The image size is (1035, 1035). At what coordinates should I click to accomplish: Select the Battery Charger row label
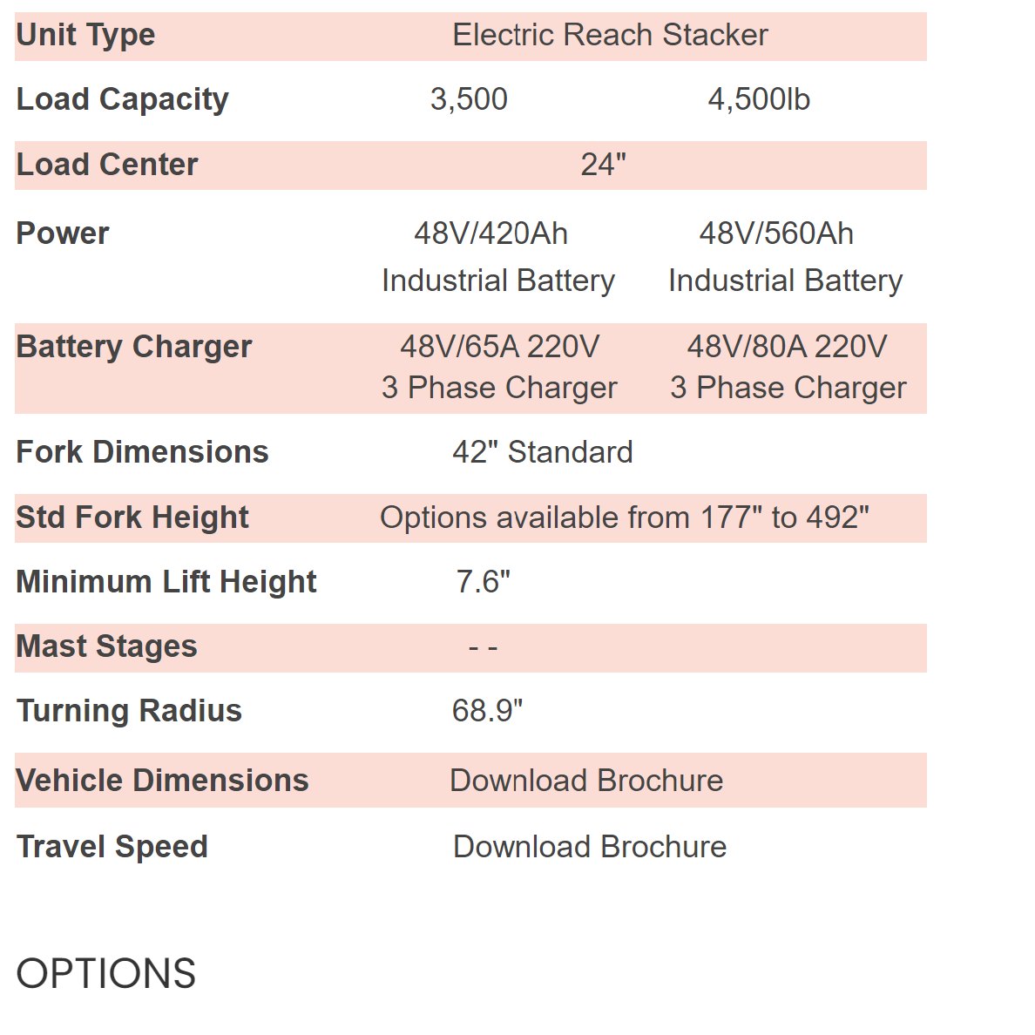point(134,347)
